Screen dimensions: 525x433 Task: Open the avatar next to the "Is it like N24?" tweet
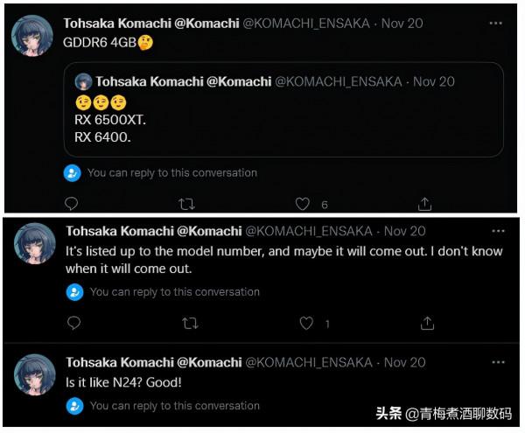pyautogui.click(x=35, y=375)
